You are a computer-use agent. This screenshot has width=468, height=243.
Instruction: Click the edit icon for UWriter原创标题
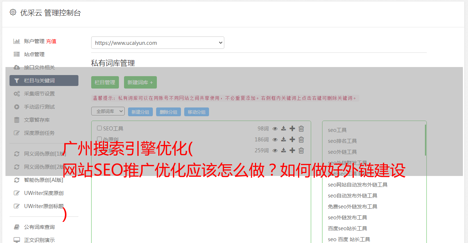coord(17,206)
